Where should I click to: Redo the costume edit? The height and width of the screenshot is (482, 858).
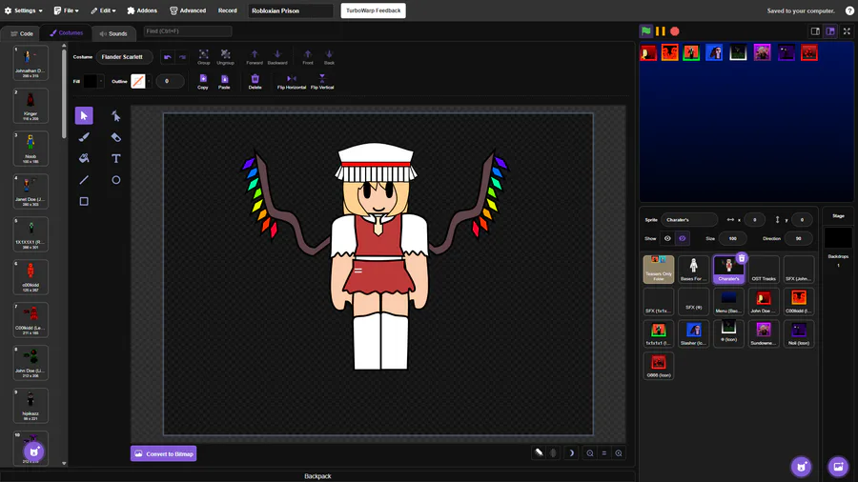pos(182,57)
